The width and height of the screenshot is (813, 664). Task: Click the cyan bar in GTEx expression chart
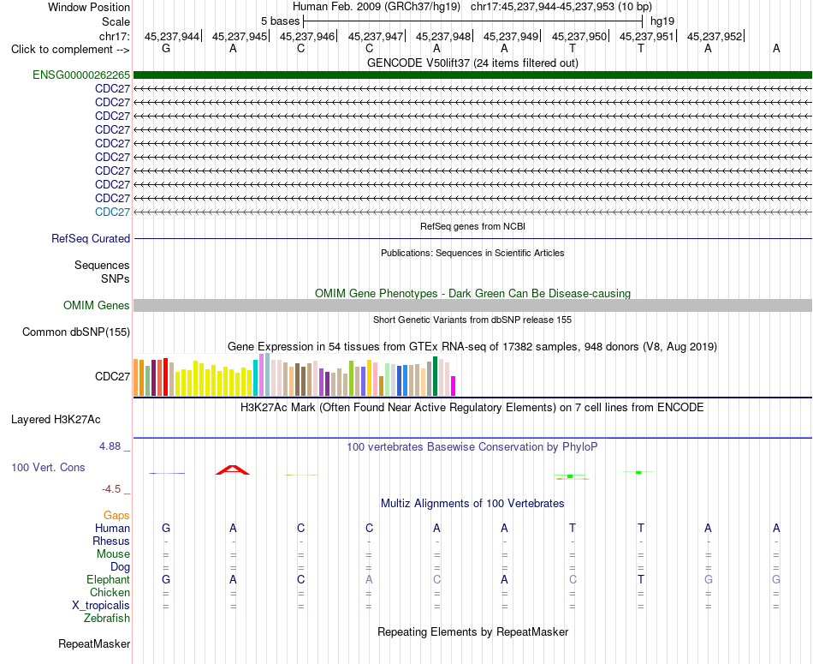click(x=255, y=378)
